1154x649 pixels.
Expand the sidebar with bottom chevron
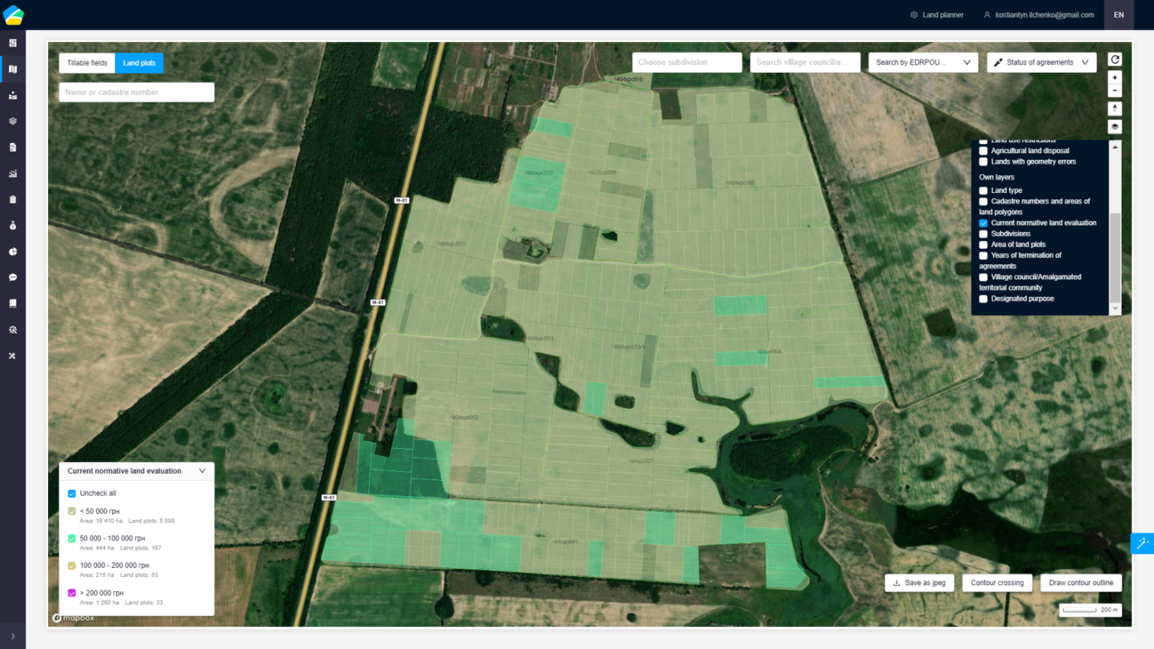pos(13,636)
